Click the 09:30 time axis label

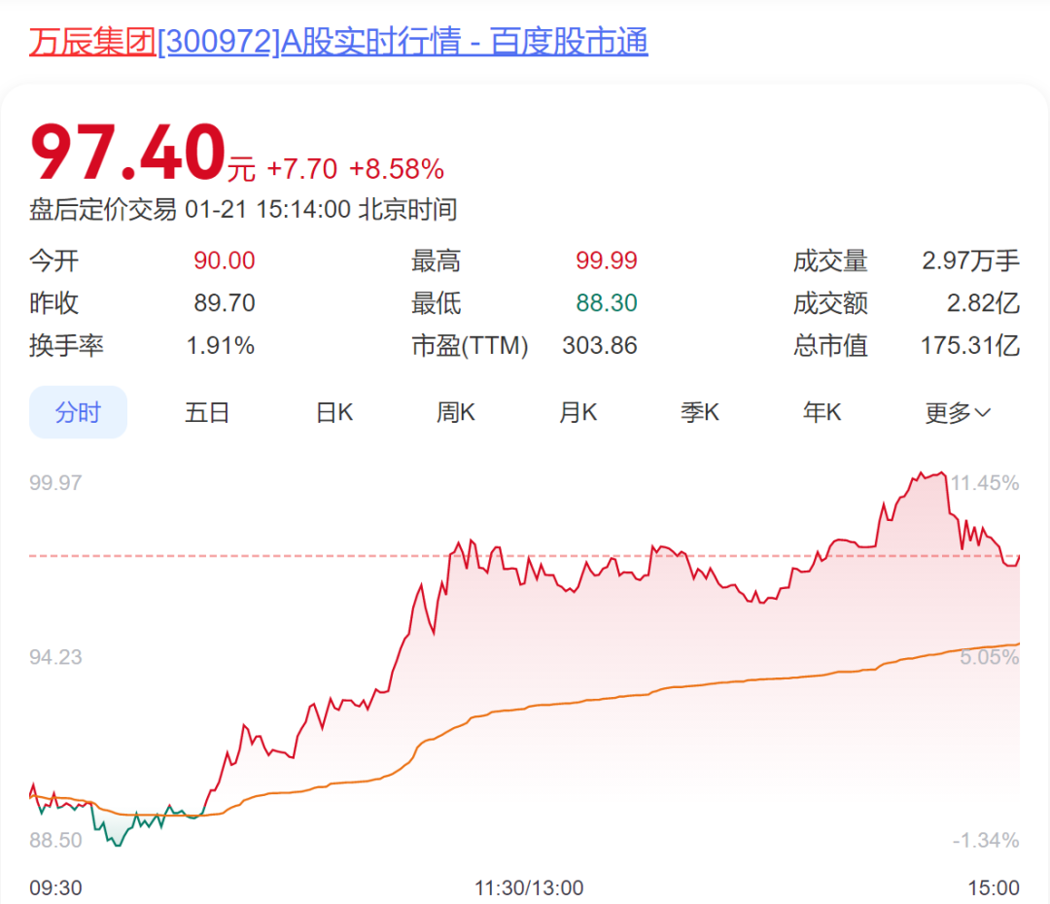[55, 887]
